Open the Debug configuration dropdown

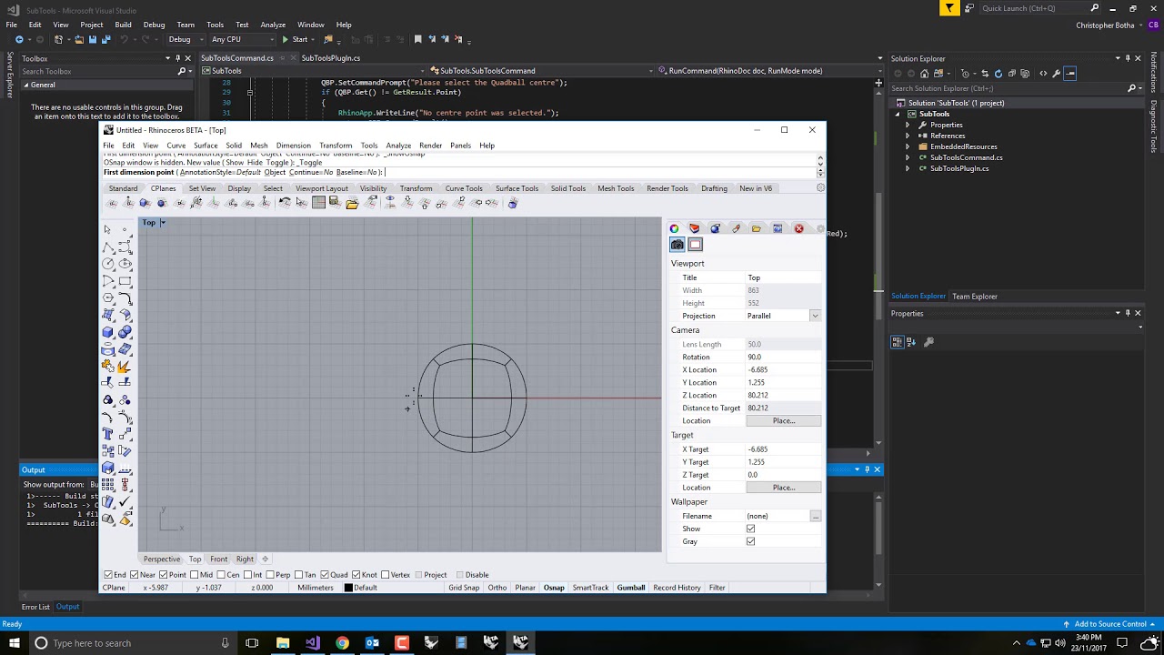tap(185, 39)
